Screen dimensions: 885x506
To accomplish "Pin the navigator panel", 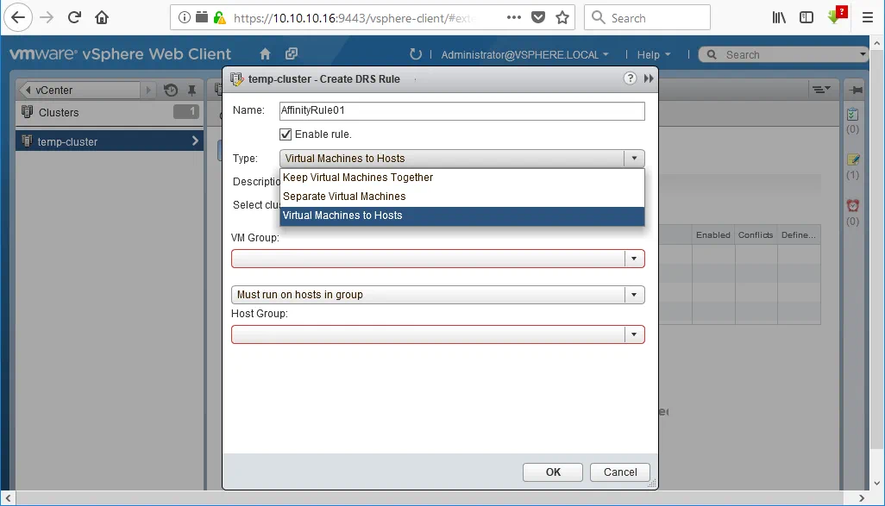I will [191, 91].
